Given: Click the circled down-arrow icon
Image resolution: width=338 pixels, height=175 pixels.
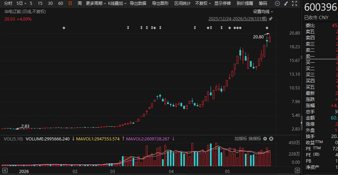Looking at the screenshot, I should (x=278, y=3).
